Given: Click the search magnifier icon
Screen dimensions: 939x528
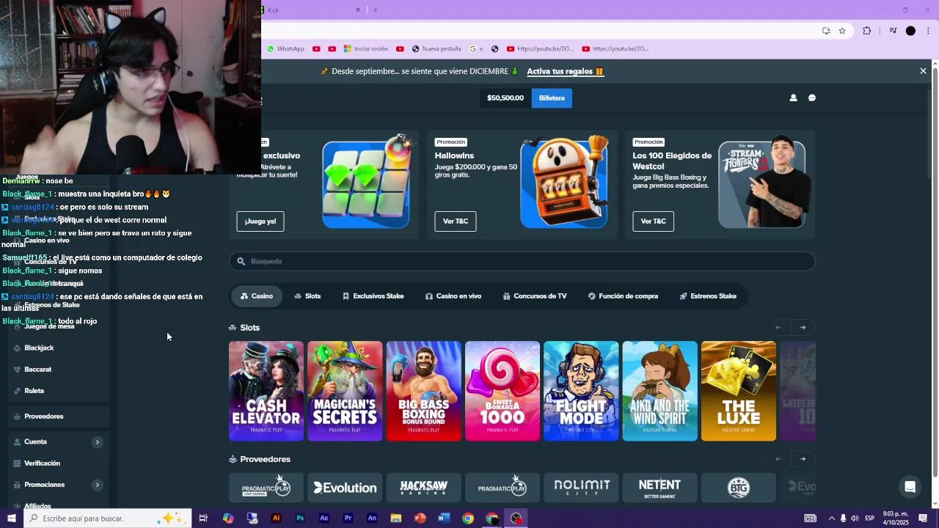Looking at the screenshot, I should pos(241,261).
